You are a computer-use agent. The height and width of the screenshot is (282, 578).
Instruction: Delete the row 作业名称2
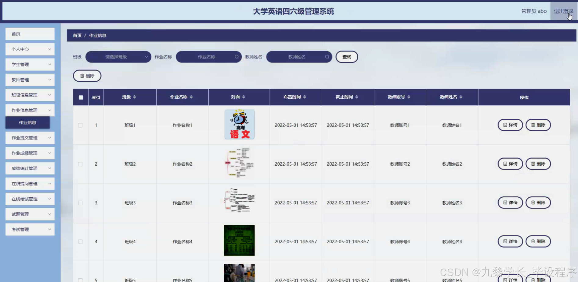tap(538, 164)
